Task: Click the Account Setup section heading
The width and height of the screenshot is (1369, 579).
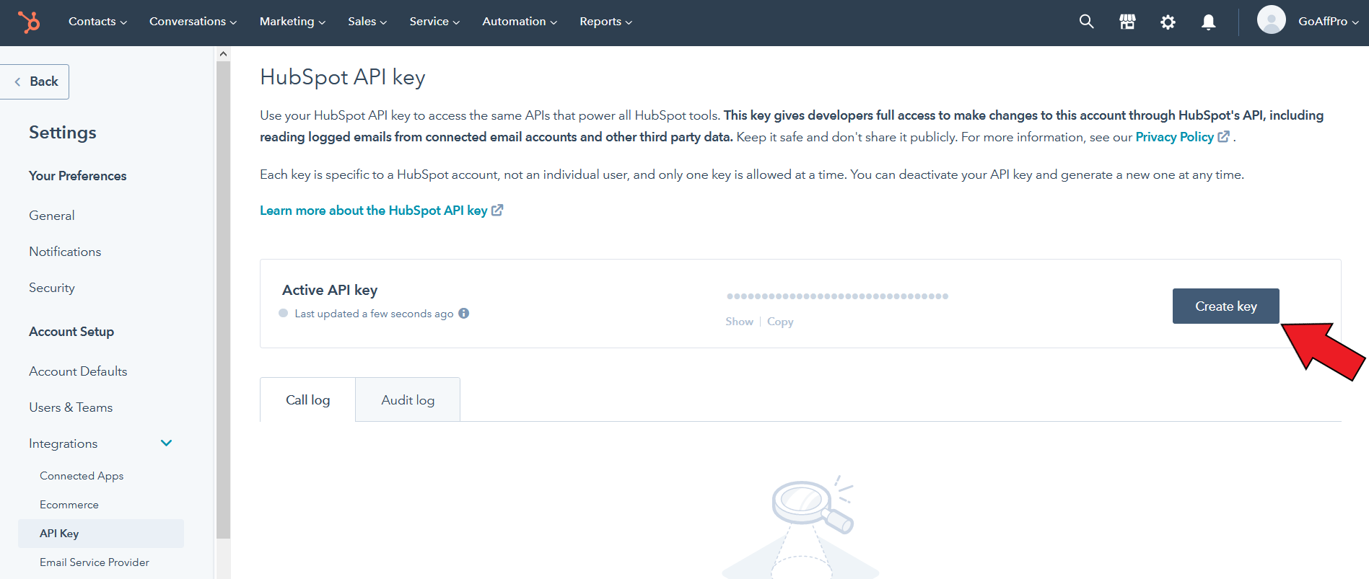Action: click(71, 332)
